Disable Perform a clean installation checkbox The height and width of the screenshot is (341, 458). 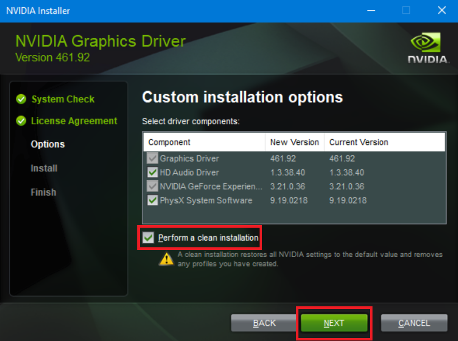[x=149, y=238]
